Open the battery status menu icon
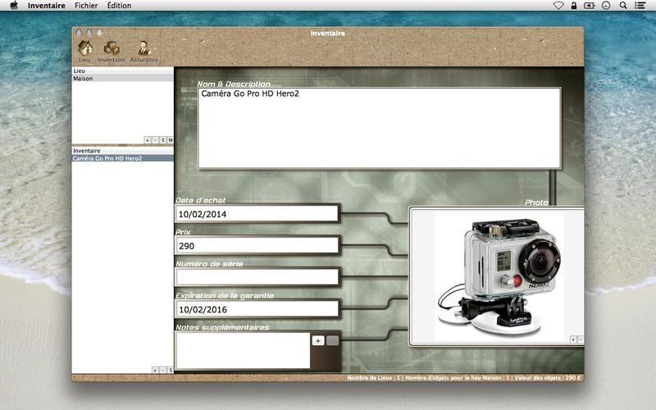656x410 pixels. pyautogui.click(x=589, y=6)
